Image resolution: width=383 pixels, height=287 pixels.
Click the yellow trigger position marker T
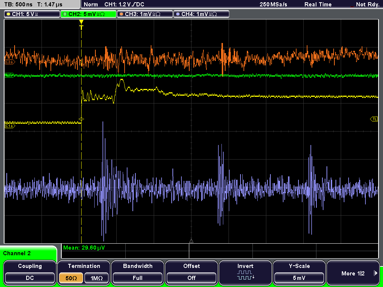[81, 25]
